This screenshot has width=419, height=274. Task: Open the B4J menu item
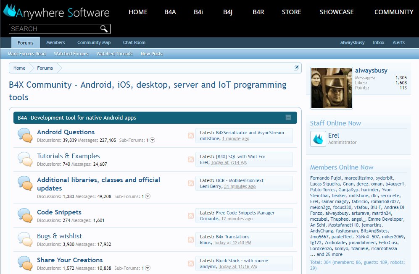pyautogui.click(x=228, y=12)
